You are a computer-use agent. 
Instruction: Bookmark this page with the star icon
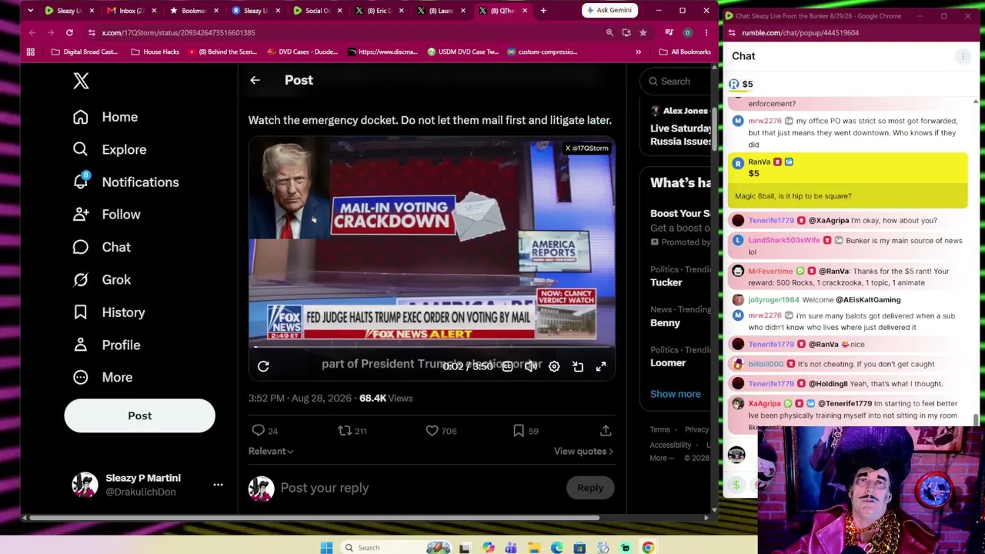(x=643, y=33)
